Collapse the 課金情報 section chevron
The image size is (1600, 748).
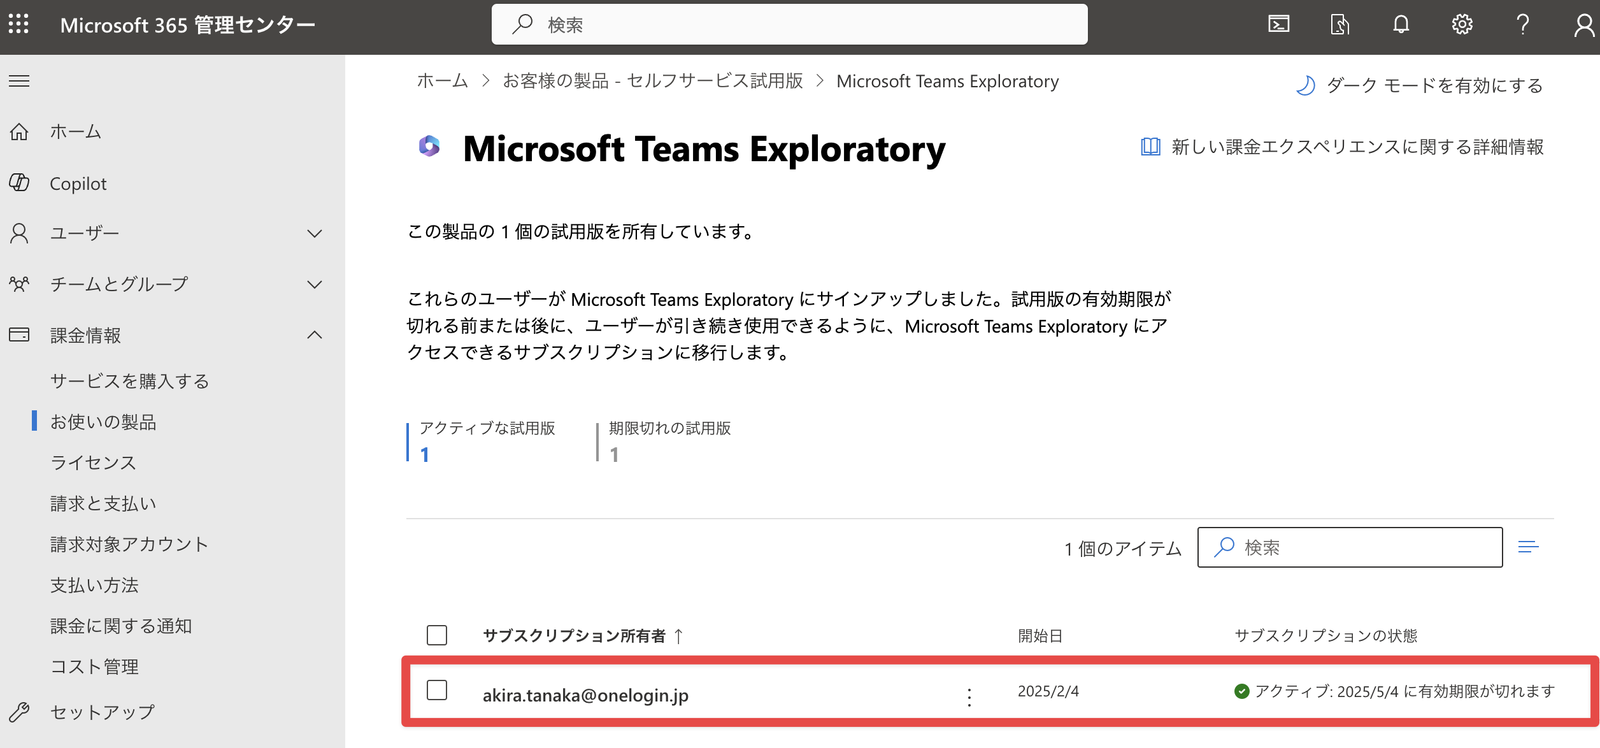315,334
